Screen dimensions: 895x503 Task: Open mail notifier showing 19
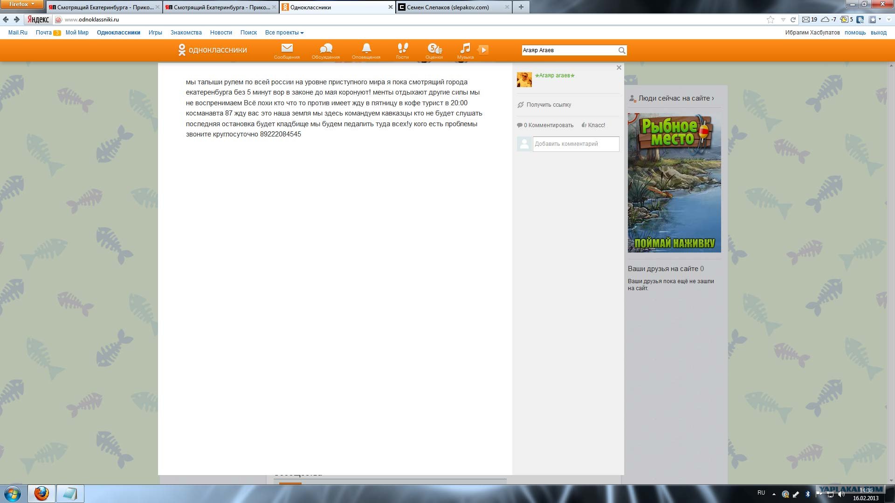810,20
